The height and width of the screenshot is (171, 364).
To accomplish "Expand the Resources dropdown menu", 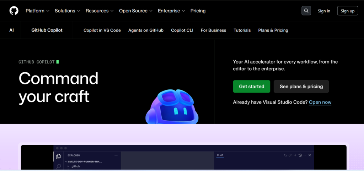I will 100,11.
